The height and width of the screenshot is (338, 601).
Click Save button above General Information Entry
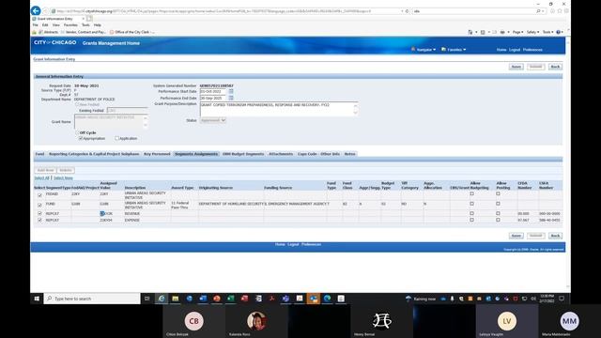516,67
